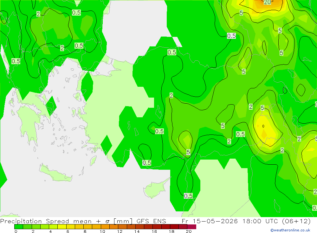Click legend scale tick label '4'
Image resolution: width=317 pixels, height=233 pixels.
point(50,231)
